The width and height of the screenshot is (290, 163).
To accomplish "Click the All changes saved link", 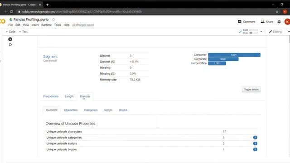I will [83, 25].
